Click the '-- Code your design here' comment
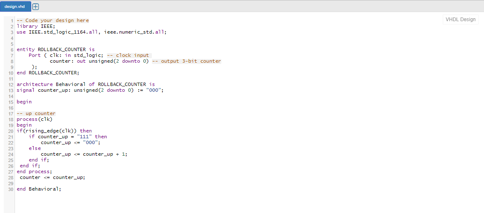Screen dimensions: 484x213 click(53, 20)
